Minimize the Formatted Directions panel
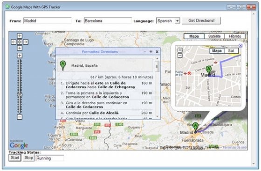Viewport: 261px width, 171px height. click(x=145, y=51)
